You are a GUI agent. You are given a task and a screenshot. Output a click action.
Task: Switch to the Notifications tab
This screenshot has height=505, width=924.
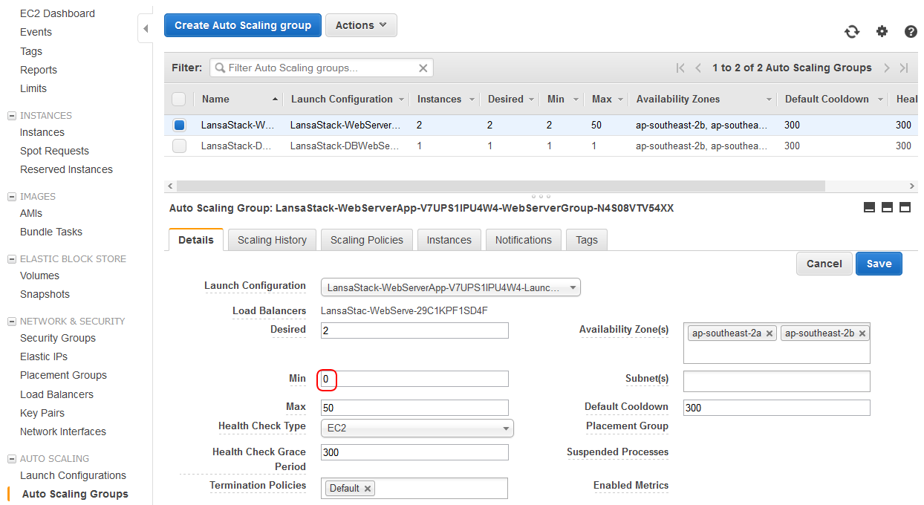pos(524,240)
